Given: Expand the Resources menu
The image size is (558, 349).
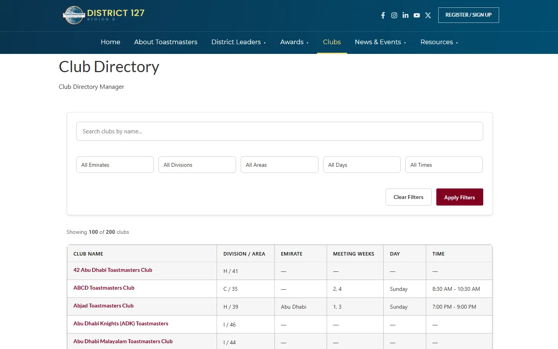Looking at the screenshot, I should [439, 42].
